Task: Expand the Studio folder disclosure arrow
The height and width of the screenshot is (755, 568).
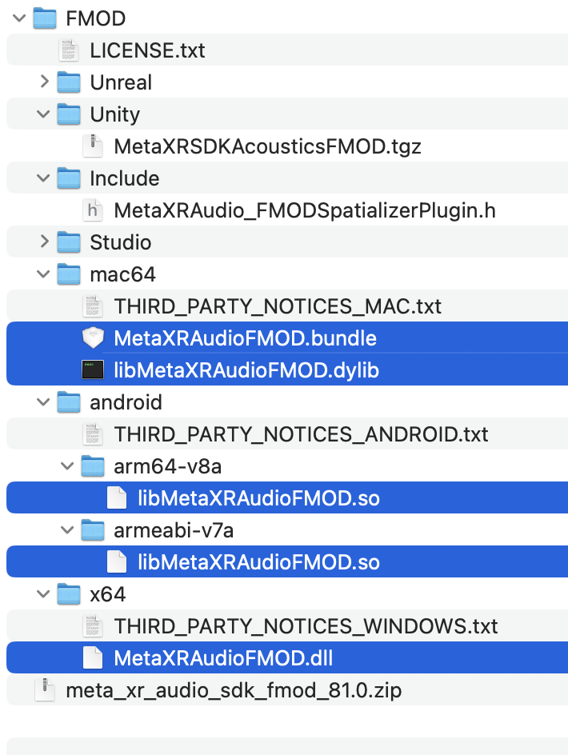Action: point(44,242)
